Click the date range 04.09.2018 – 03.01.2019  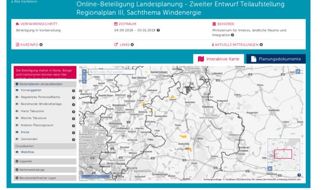pyautogui.click(x=135, y=30)
